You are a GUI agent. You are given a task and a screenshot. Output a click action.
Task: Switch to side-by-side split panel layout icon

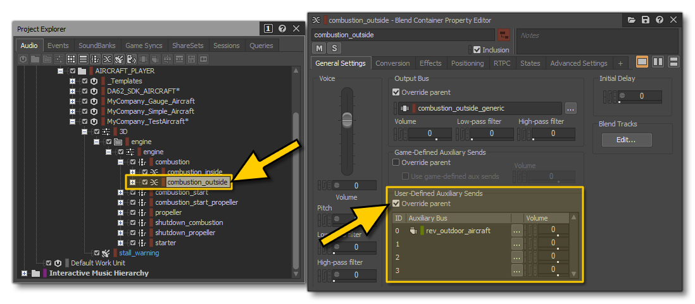coord(658,62)
